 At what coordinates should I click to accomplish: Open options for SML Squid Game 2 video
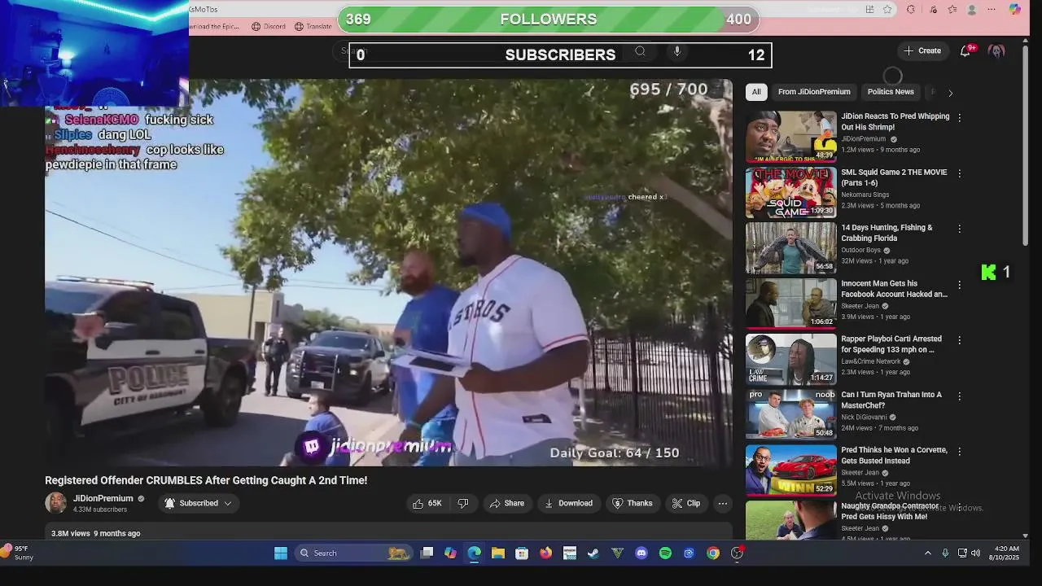tap(960, 173)
